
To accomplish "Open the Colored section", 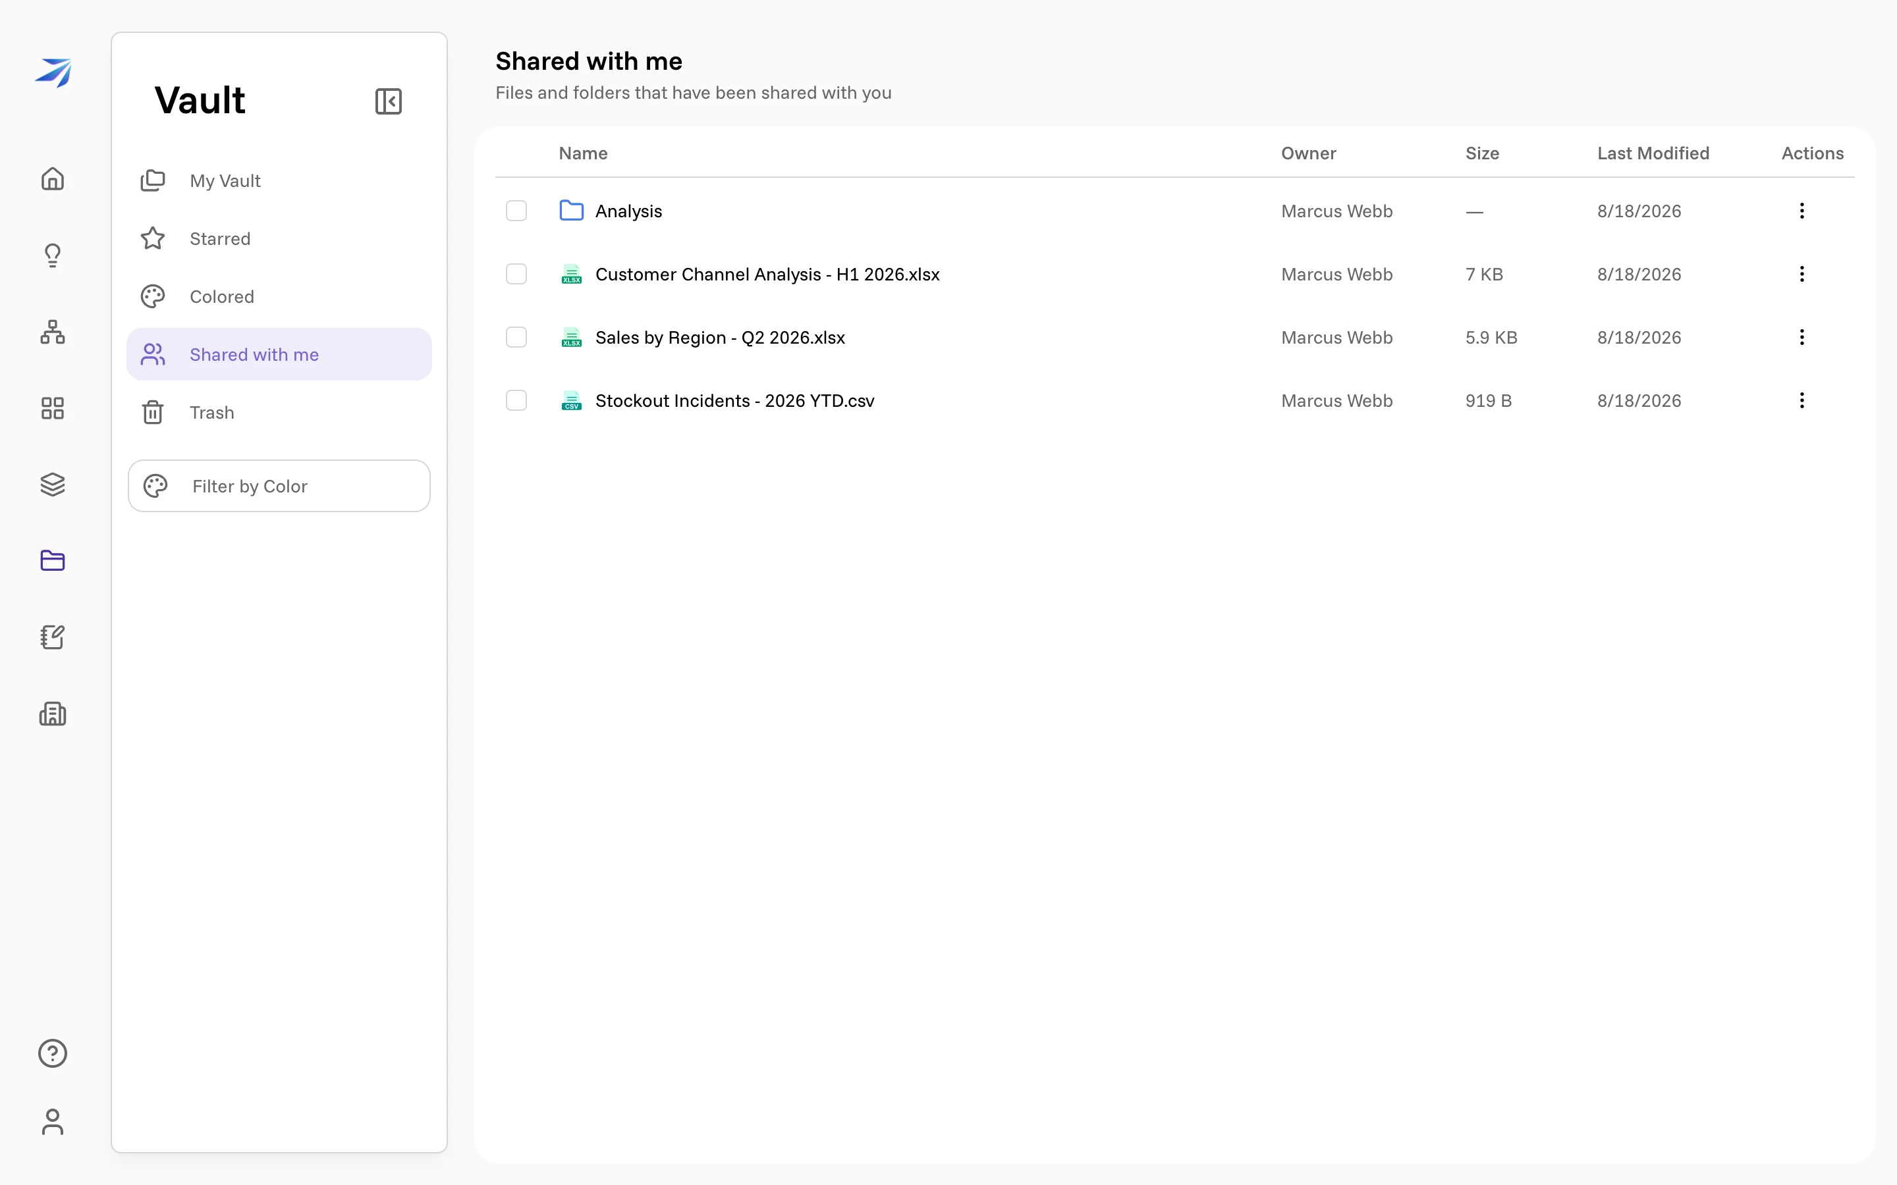I will point(279,296).
